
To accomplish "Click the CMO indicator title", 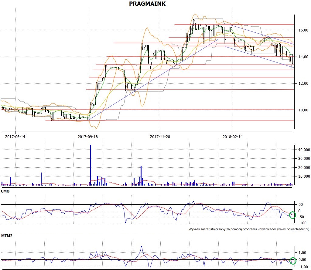I will pos(5,191).
